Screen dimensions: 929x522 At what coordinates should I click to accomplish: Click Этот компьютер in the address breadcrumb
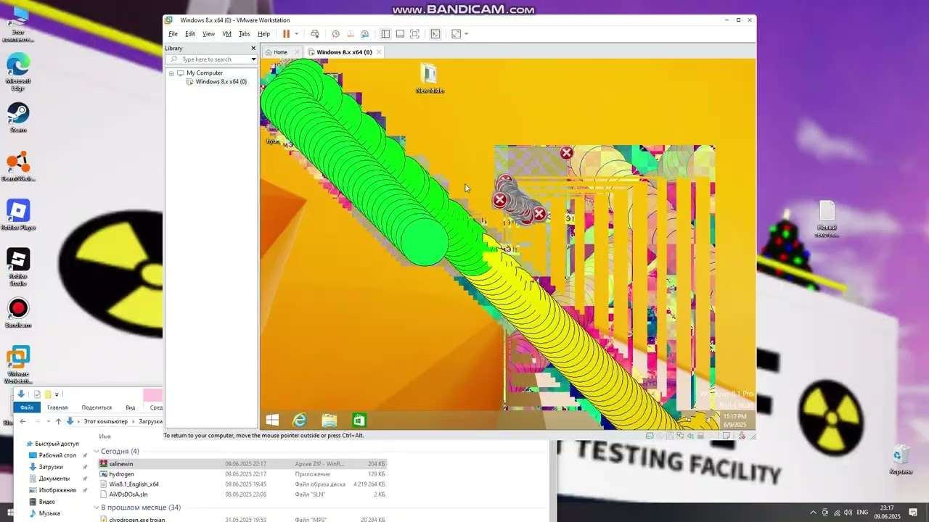point(105,421)
